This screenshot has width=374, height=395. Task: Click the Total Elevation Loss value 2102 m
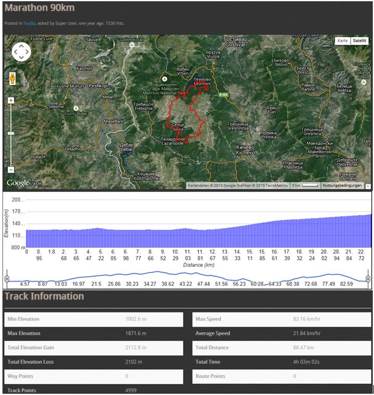[134, 362]
